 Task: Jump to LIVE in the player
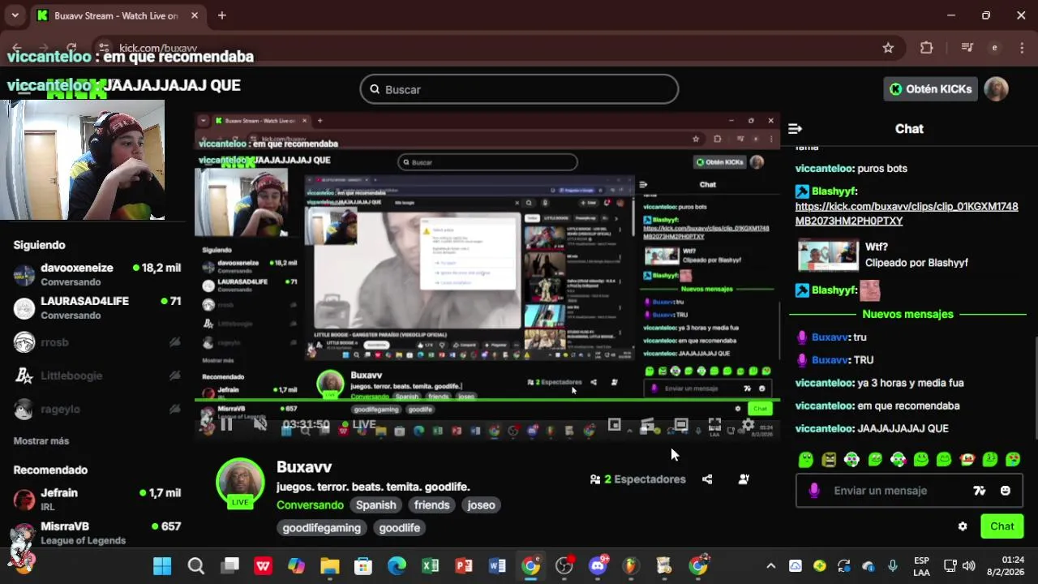click(x=358, y=424)
